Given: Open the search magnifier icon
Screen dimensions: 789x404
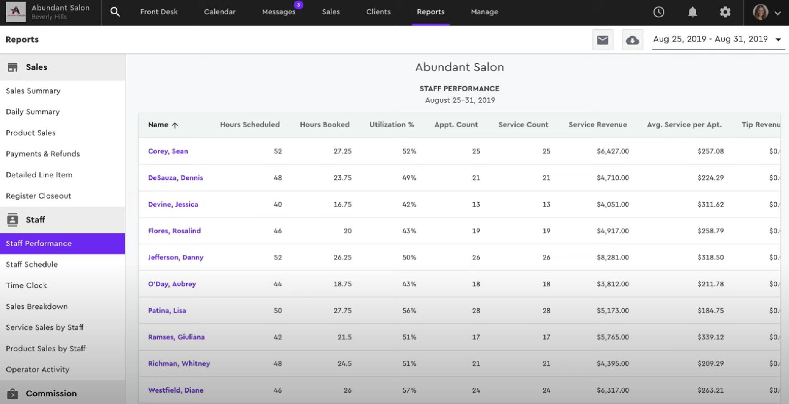Looking at the screenshot, I should click(115, 12).
